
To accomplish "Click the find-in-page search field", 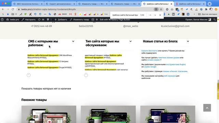I will 125,15.
